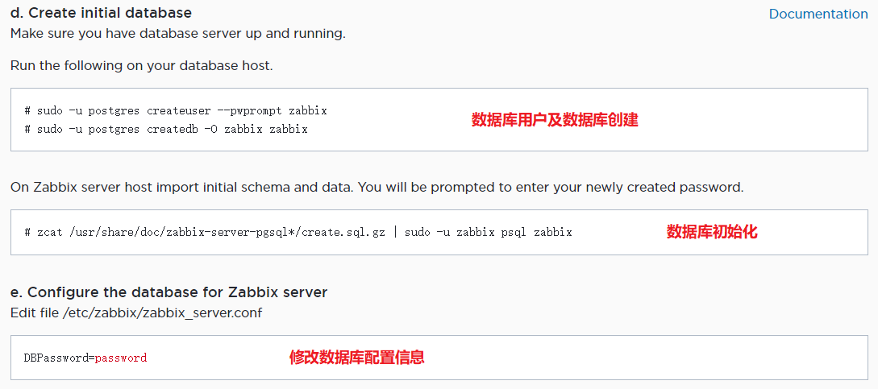The height and width of the screenshot is (389, 878).
Task: Click the heading d. Create initial database
Action: pos(102,13)
